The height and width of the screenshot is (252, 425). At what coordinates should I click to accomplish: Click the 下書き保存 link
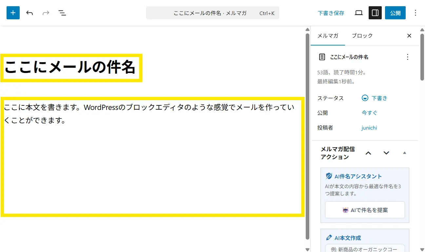(331, 13)
